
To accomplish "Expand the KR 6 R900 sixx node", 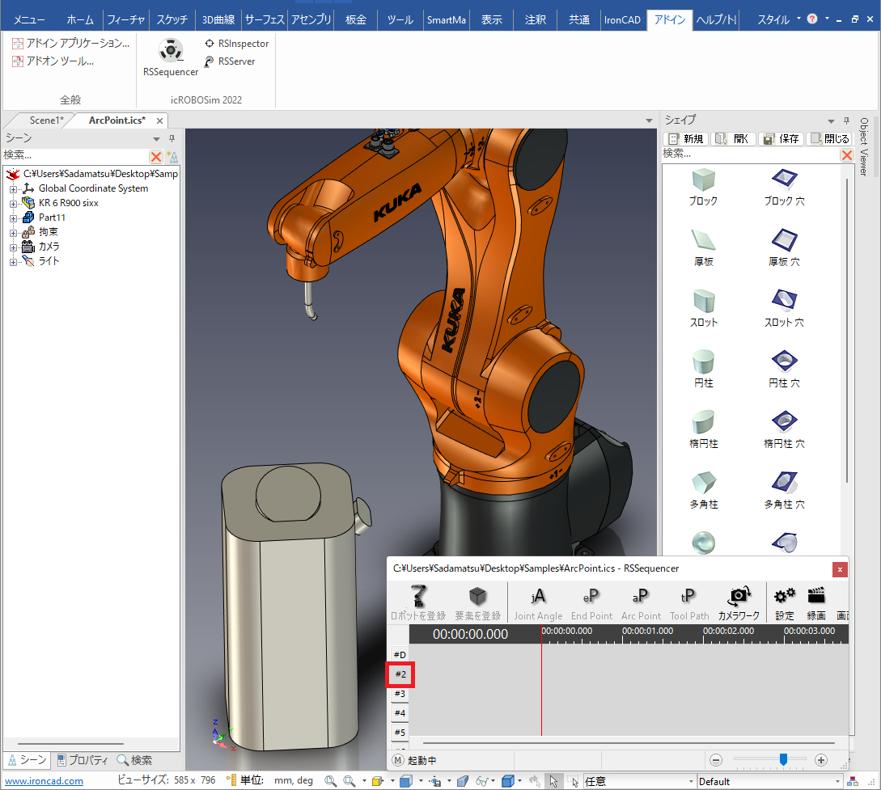I will tap(13, 204).
